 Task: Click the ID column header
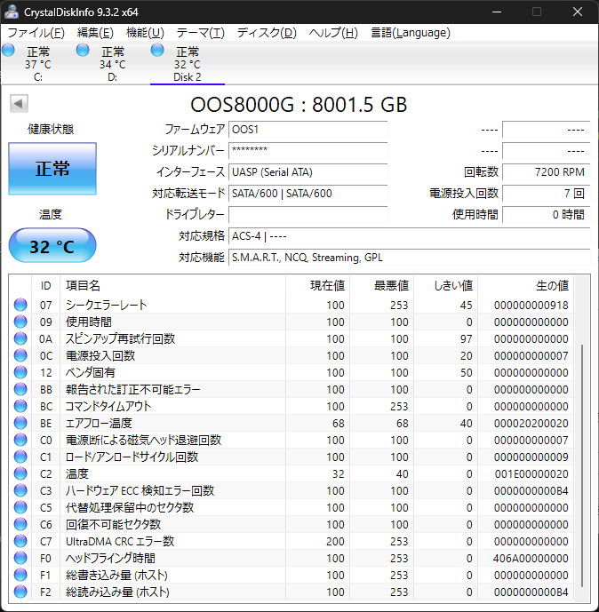pos(45,285)
